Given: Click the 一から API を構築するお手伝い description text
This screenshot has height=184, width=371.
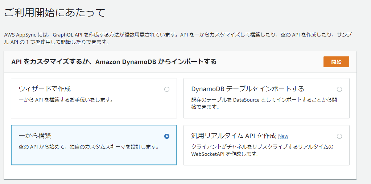Looking at the screenshot, I should point(66,100).
